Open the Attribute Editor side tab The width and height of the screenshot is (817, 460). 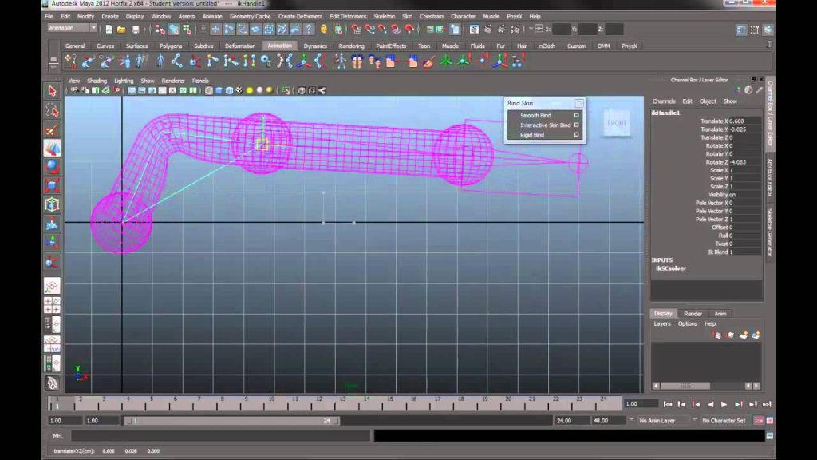pyautogui.click(x=770, y=178)
